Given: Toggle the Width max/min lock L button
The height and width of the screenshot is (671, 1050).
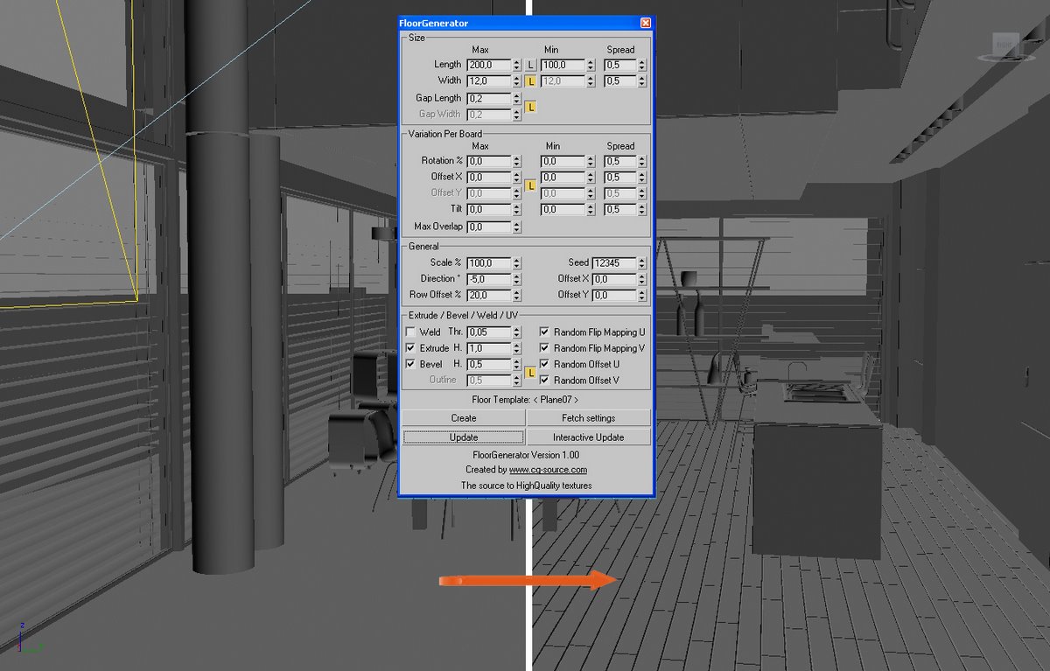Looking at the screenshot, I should click(530, 80).
